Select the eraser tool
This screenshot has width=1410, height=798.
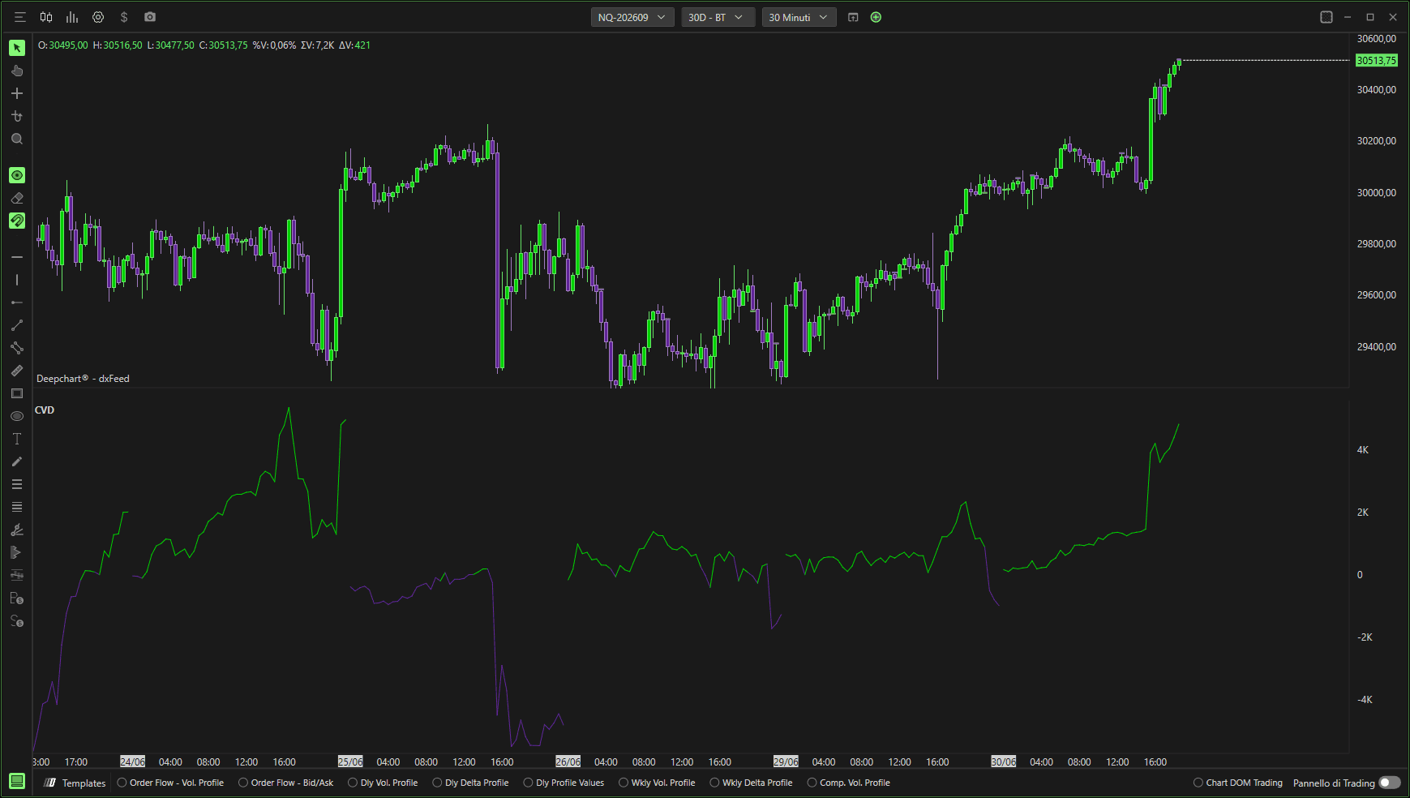[x=17, y=198]
